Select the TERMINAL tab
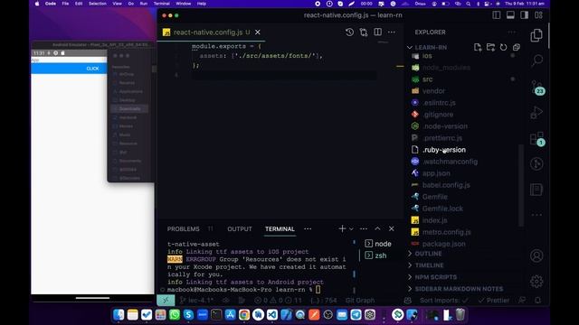Image resolution: width=579 pixels, height=325 pixels. click(x=280, y=228)
